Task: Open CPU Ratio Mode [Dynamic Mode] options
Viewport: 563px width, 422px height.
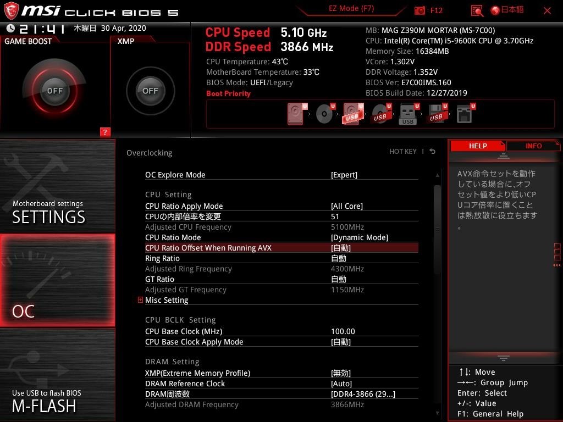Action: [360, 237]
